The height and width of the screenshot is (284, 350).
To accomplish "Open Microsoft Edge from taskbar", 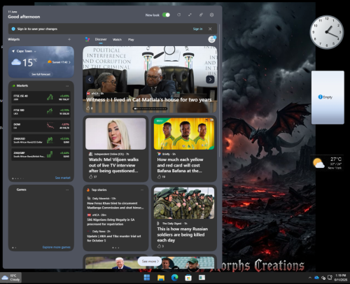I will click(x=174, y=278).
